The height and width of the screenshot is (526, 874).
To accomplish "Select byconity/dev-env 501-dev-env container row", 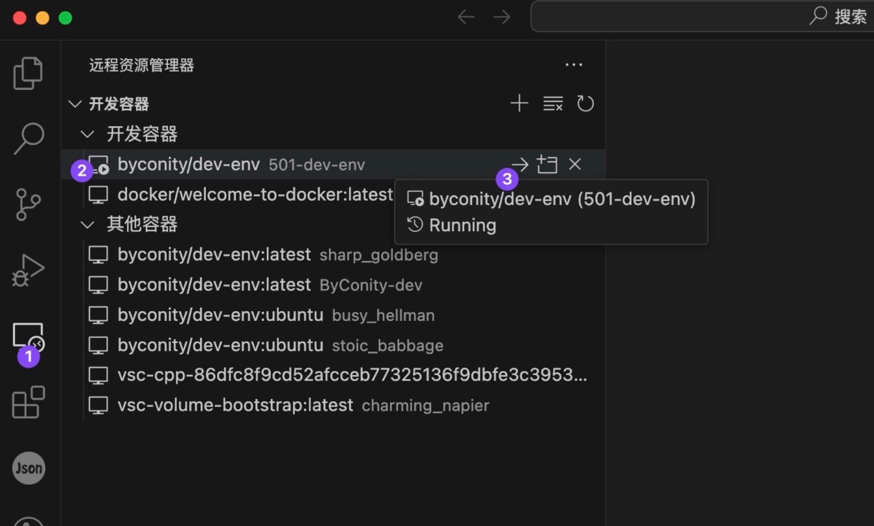I will tap(333, 165).
